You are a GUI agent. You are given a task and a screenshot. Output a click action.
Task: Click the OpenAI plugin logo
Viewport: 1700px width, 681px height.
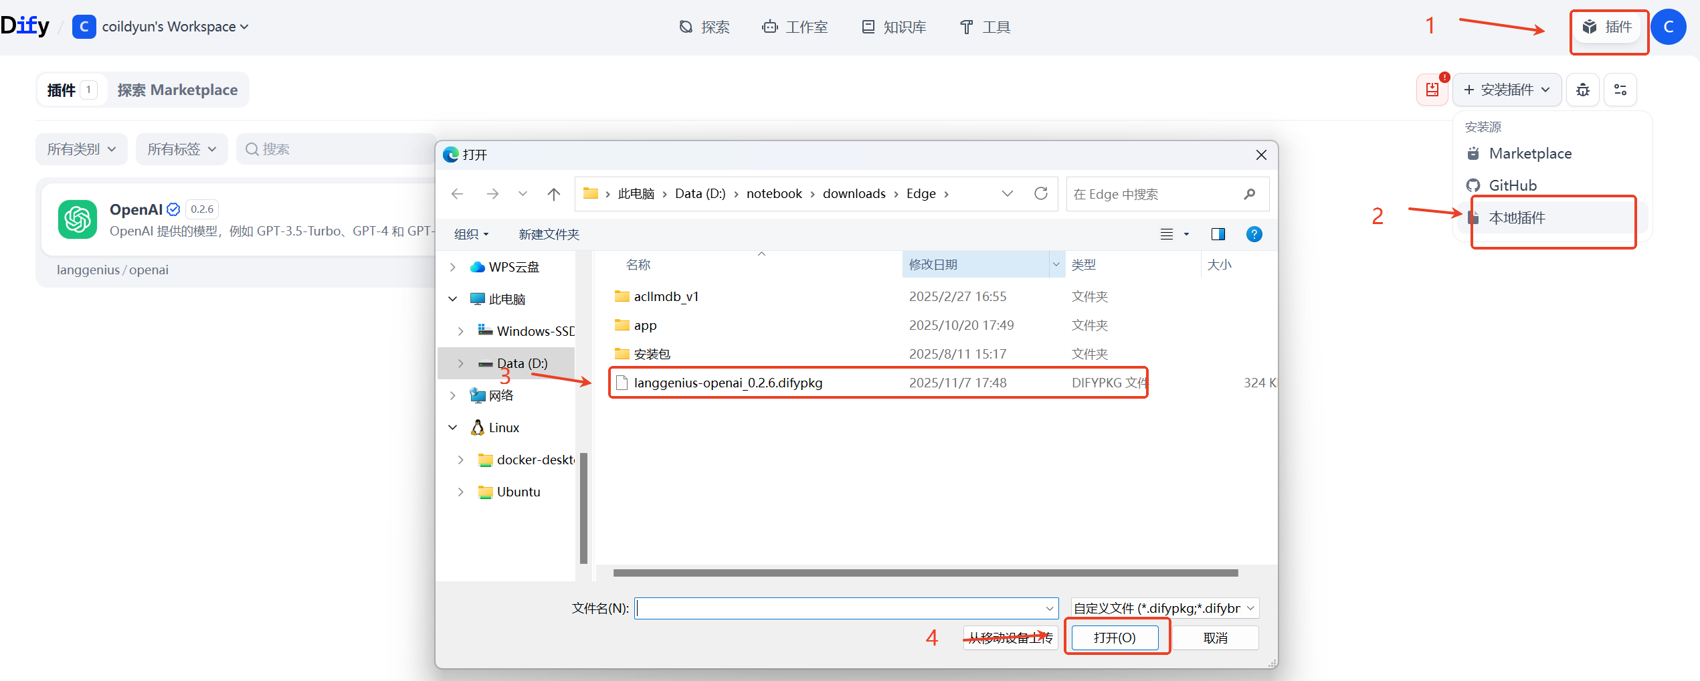click(77, 219)
